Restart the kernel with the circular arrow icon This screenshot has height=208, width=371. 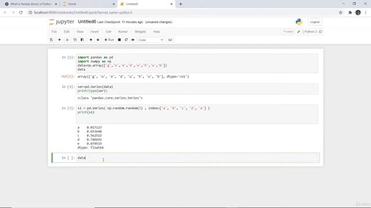pos(126,40)
